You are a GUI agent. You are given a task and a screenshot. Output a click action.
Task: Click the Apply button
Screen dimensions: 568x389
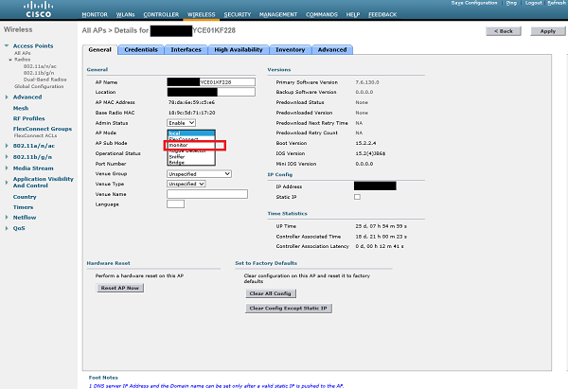pos(547,31)
